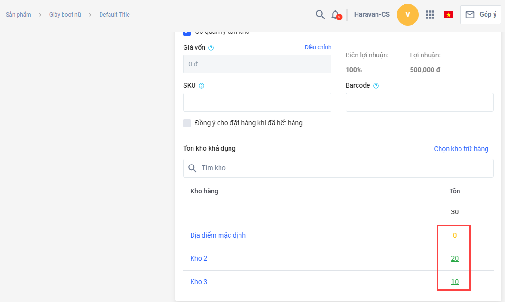505x302 pixels.
Task: Click the yellow V user avatar
Action: coord(408,15)
